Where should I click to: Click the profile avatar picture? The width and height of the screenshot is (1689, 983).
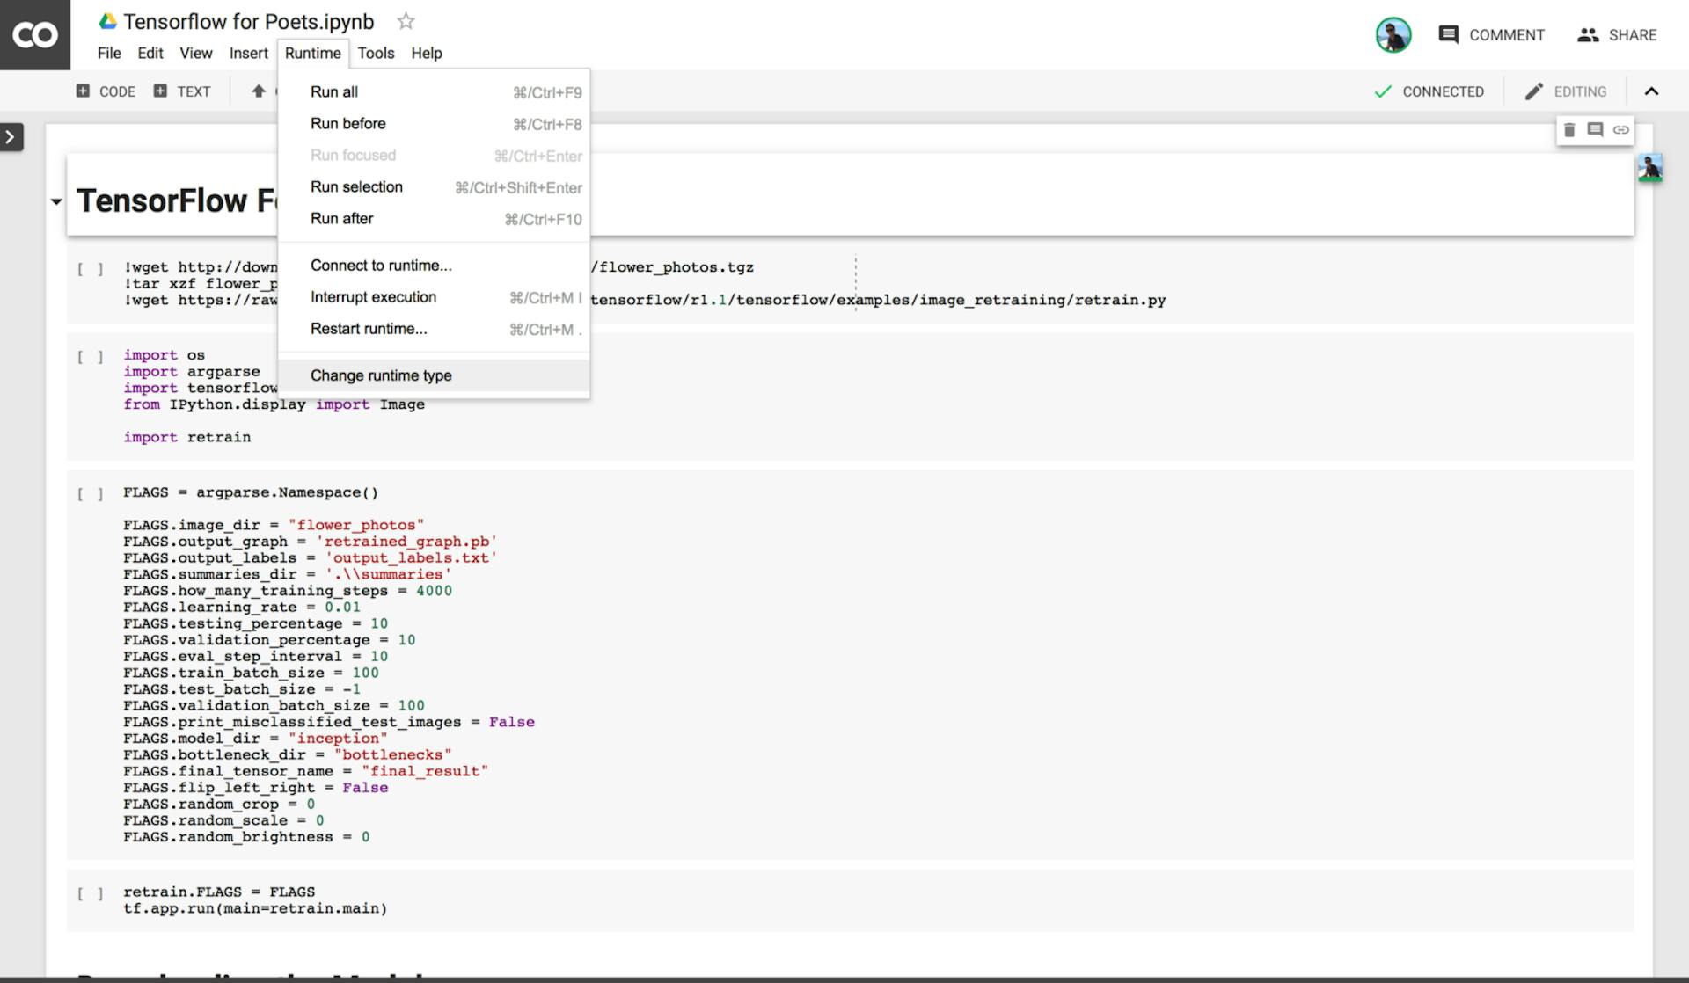[x=1393, y=34]
